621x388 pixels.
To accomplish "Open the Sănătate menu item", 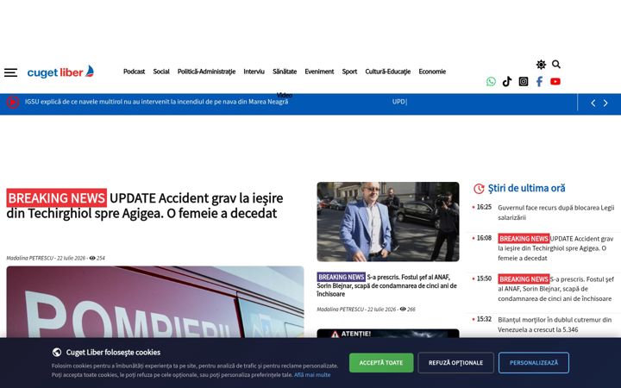I will [x=285, y=72].
